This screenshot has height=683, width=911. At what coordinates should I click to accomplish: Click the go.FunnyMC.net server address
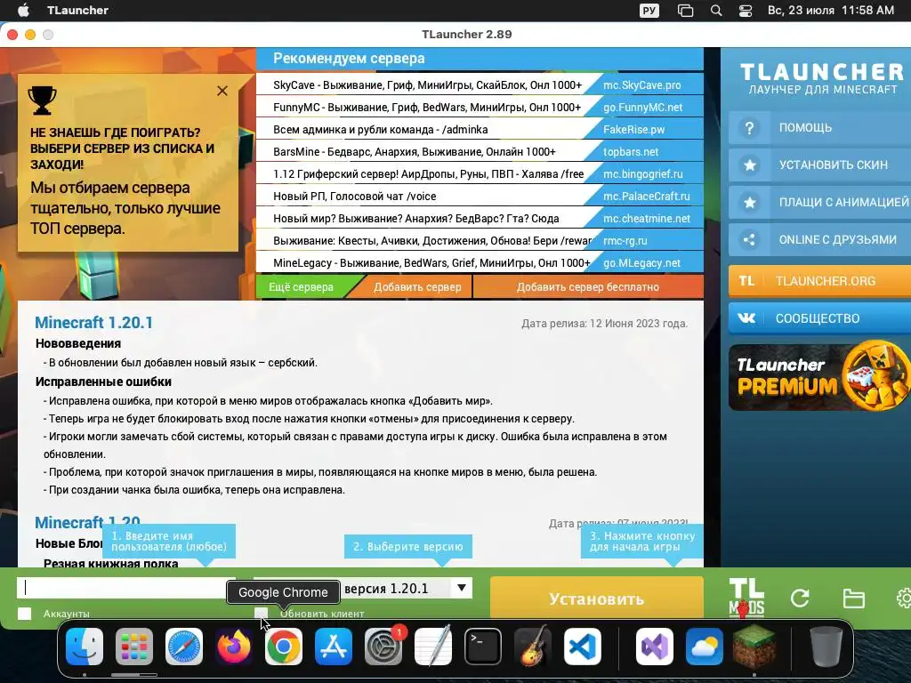642,108
